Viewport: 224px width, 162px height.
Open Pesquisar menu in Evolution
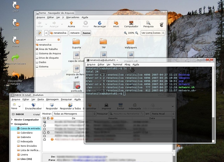(x=67, y=99)
